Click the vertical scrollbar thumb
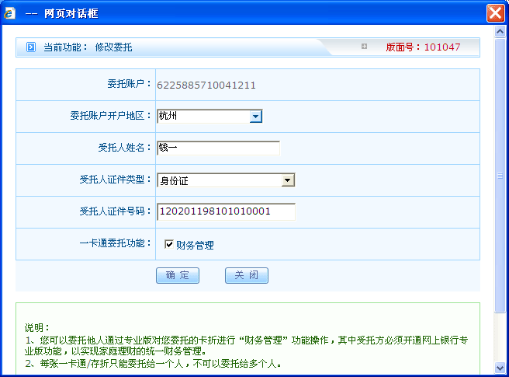The width and height of the screenshot is (509, 377). tap(502, 175)
